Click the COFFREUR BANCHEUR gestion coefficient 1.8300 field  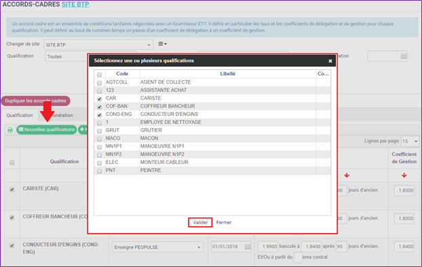(404, 218)
